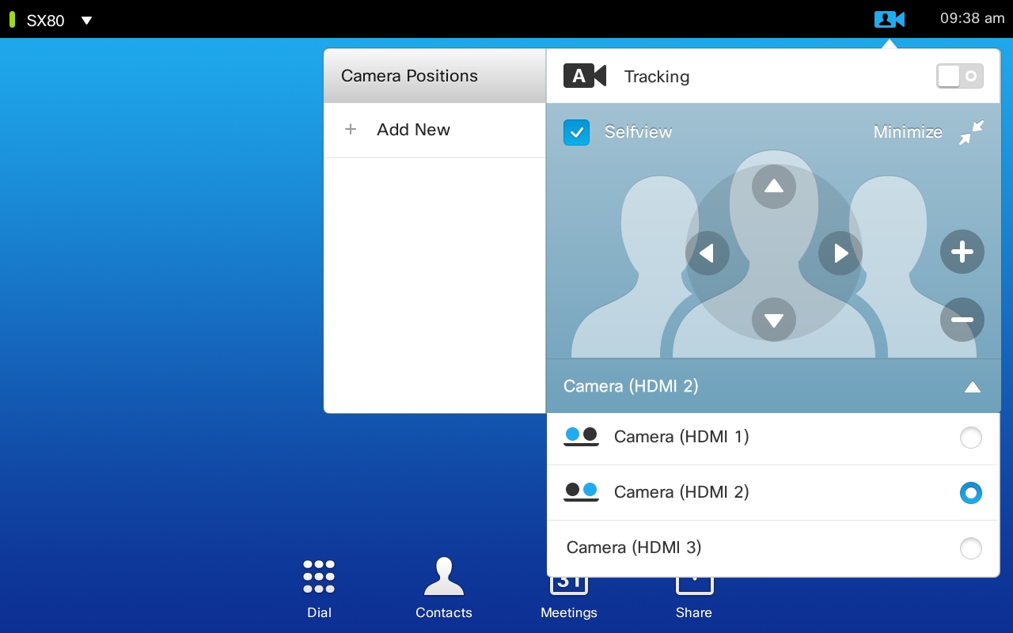
Task: Uncheck the Selfview checkbox
Action: coord(576,132)
